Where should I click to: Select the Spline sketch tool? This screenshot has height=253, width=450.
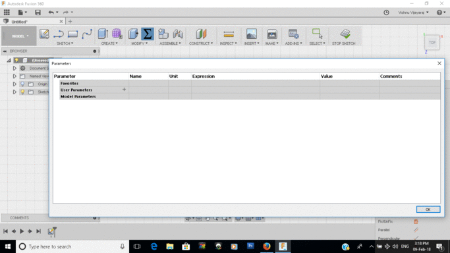tap(87, 34)
